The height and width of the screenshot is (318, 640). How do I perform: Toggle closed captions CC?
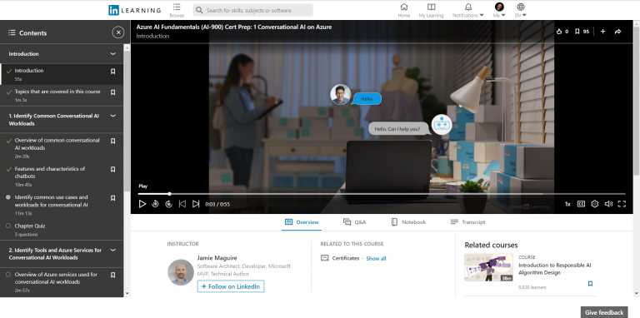coord(581,204)
